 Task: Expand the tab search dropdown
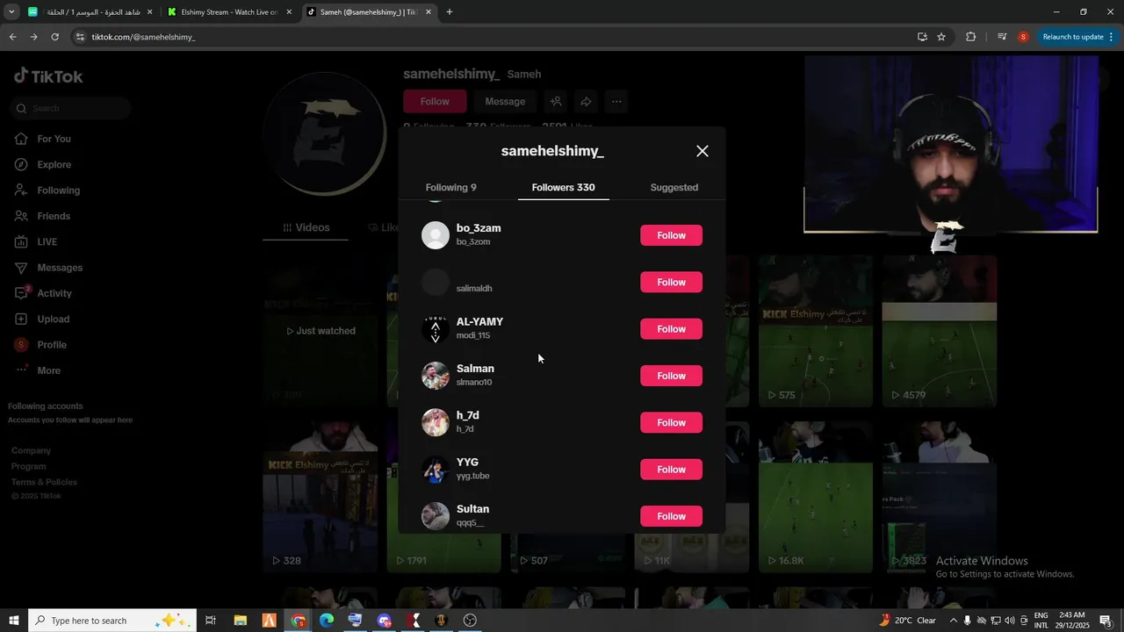pyautogui.click(x=11, y=12)
